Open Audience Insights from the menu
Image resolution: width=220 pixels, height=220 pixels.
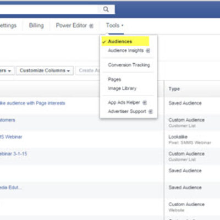pyautogui.click(x=126, y=50)
